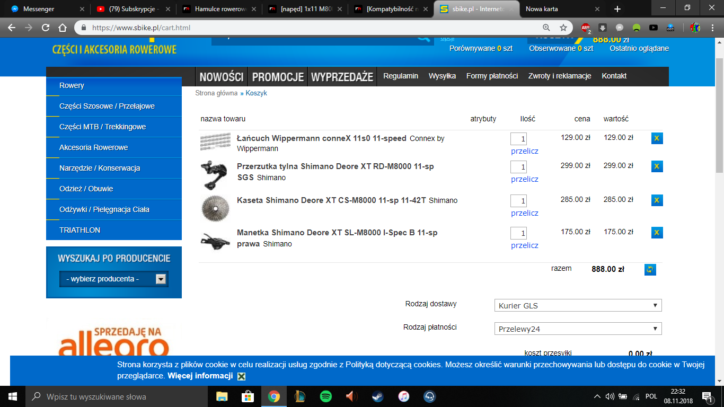Click the cart refresh icon next to razem
Viewport: 724px width, 407px height.
coord(650,269)
